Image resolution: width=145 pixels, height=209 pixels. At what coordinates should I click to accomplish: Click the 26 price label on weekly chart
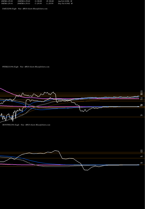coord(142,115)
